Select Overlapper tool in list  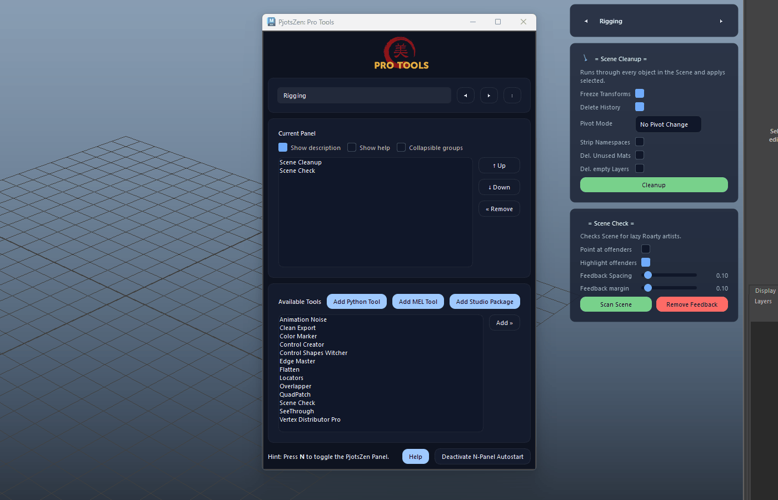(x=295, y=386)
